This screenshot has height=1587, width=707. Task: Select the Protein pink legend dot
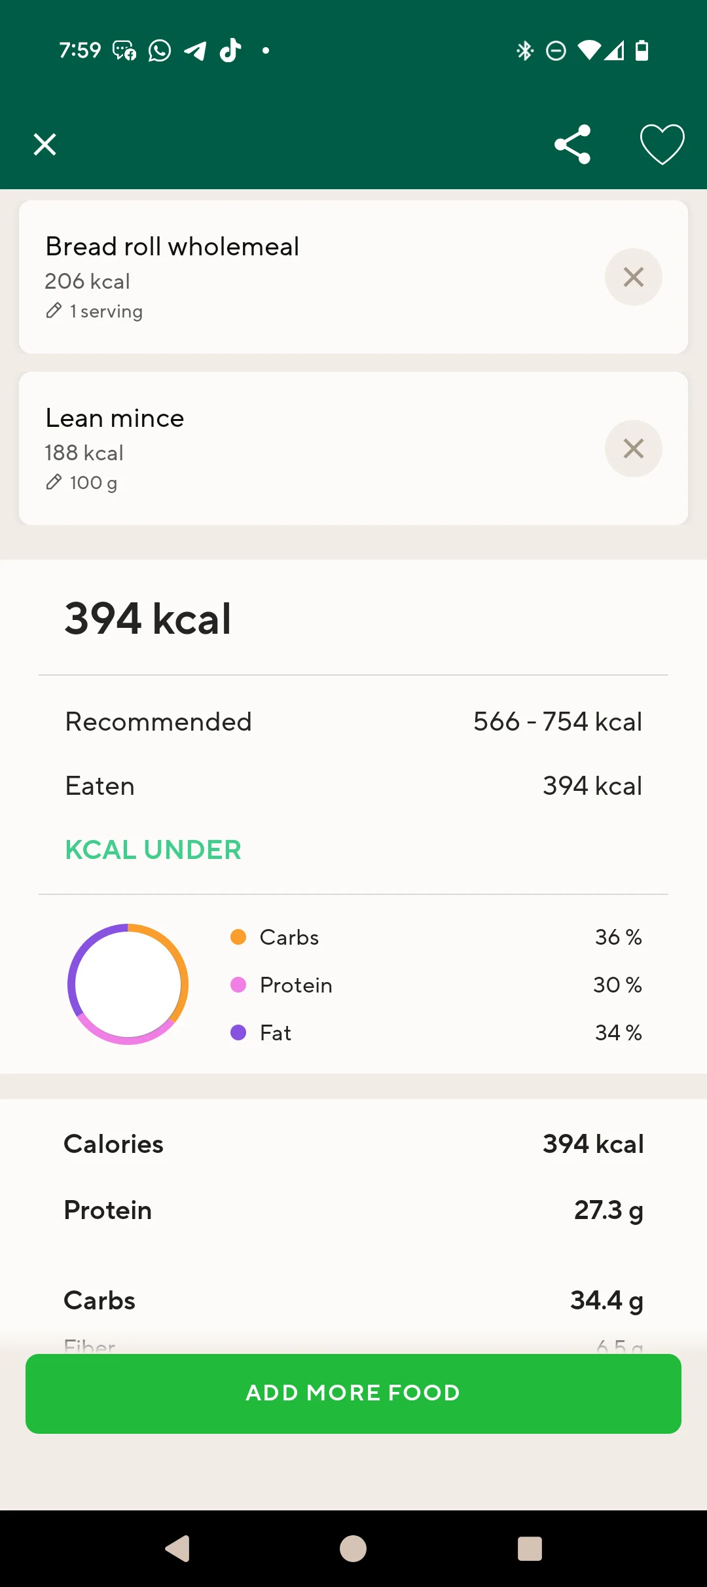point(238,985)
